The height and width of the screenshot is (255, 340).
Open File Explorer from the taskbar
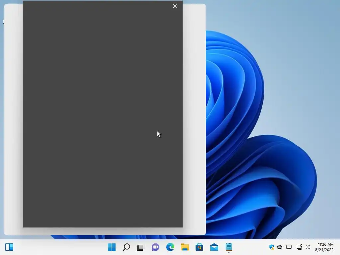(x=185, y=247)
